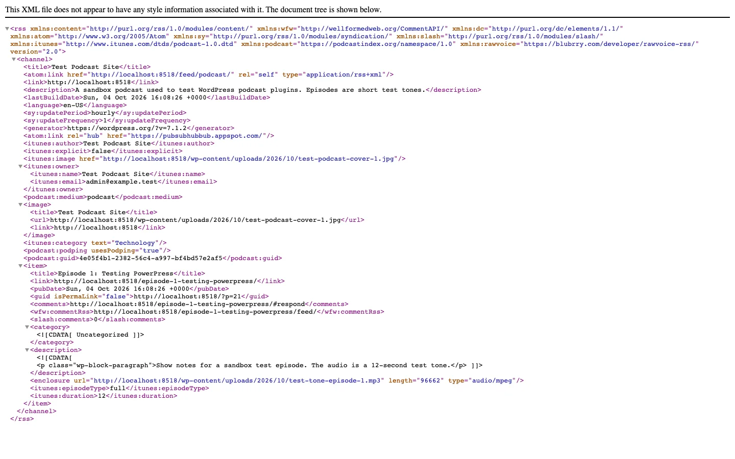Click the title 'Episode 1: Testing PowerPress'
Image resolution: width=735 pixels, height=459 pixels.
(115, 273)
